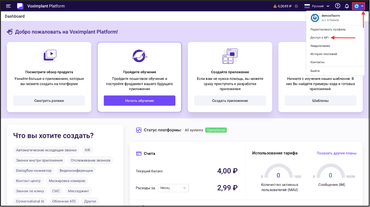370x207 pixels.
Task: Select the IVR tag
Action: coord(87,150)
